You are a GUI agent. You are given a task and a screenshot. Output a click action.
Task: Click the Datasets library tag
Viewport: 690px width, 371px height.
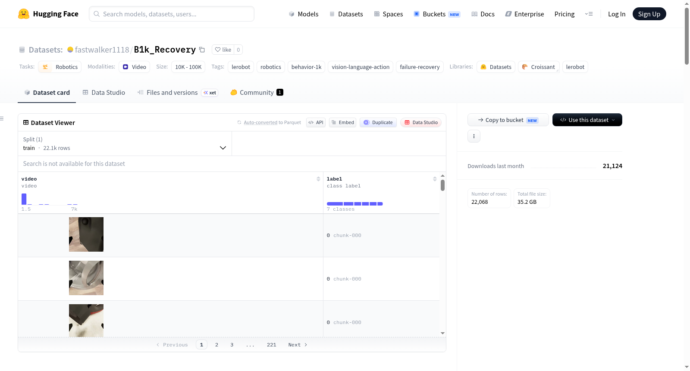(x=496, y=67)
